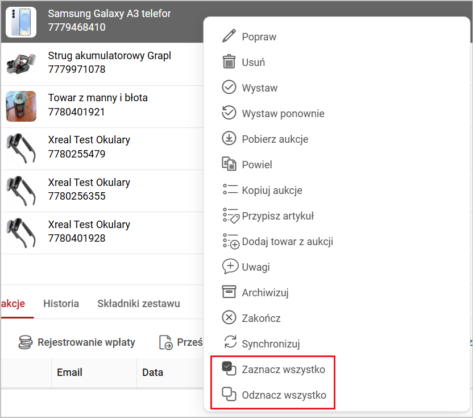Click the Powiel duplicate document icon
This screenshot has width=473, height=418.
pos(229,165)
